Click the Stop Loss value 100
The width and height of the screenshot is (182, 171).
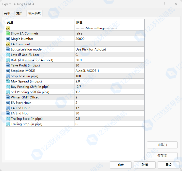[x=78, y=76]
